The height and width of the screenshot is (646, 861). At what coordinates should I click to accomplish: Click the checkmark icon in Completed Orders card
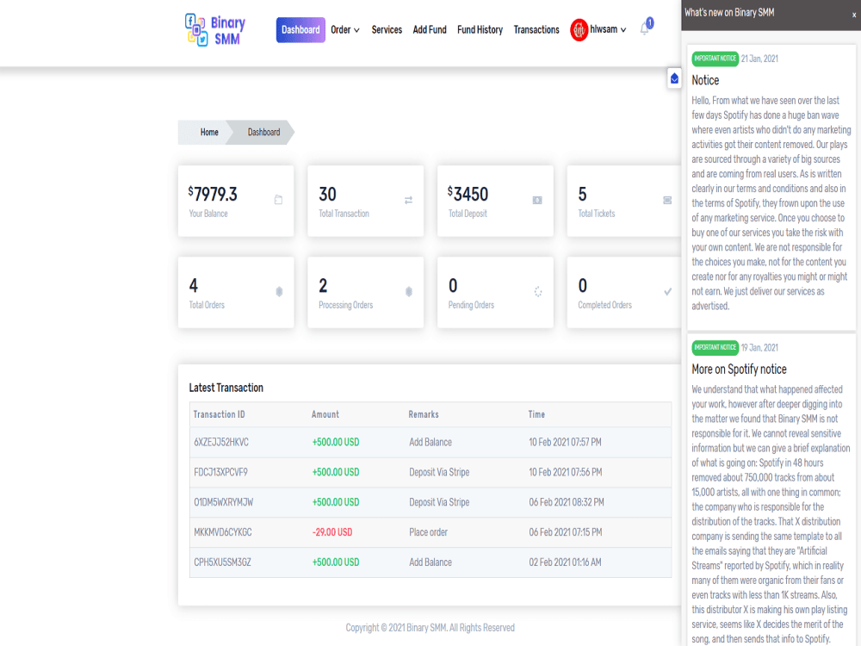(668, 292)
